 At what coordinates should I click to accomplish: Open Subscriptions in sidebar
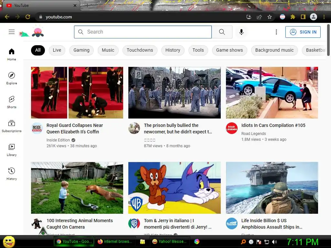(x=12, y=126)
